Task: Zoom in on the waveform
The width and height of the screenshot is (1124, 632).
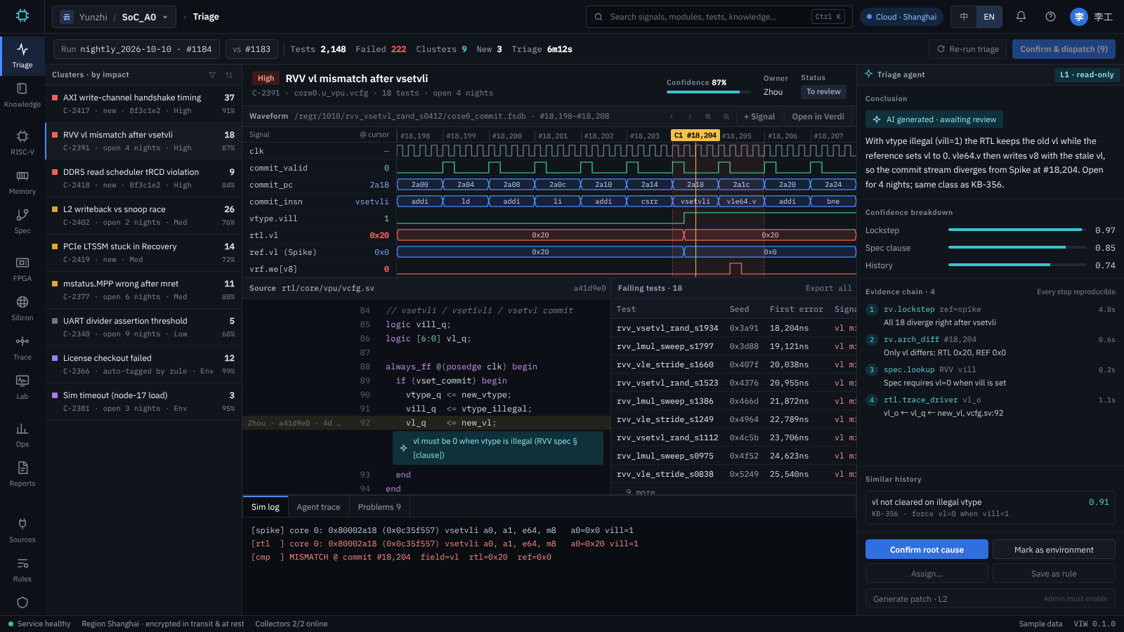Action: click(x=708, y=117)
